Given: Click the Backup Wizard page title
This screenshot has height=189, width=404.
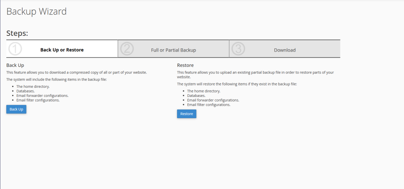Looking at the screenshot, I should click(36, 11).
